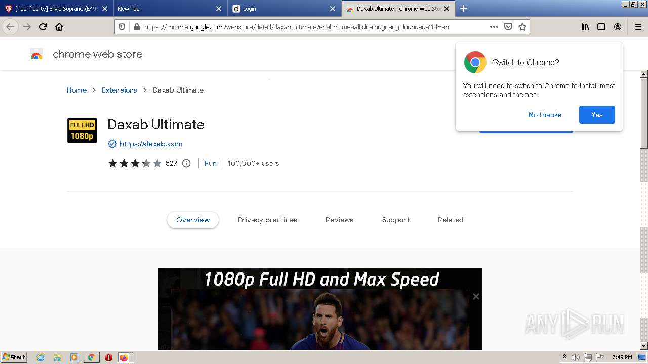
Task: Open the tracking protection shield icon
Action: coord(122,27)
